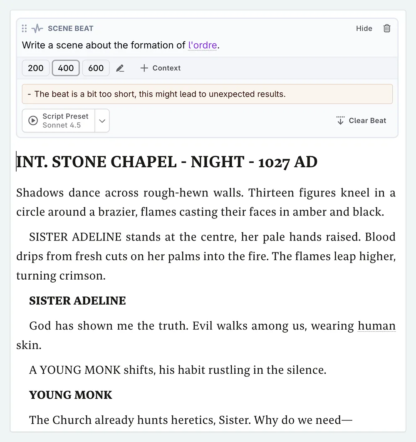Click the pencil custom word count icon
Screen dimensions: 416x442
[120, 68]
